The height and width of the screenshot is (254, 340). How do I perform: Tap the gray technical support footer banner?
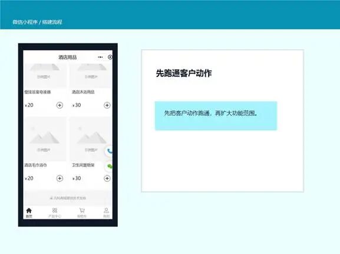point(68,198)
